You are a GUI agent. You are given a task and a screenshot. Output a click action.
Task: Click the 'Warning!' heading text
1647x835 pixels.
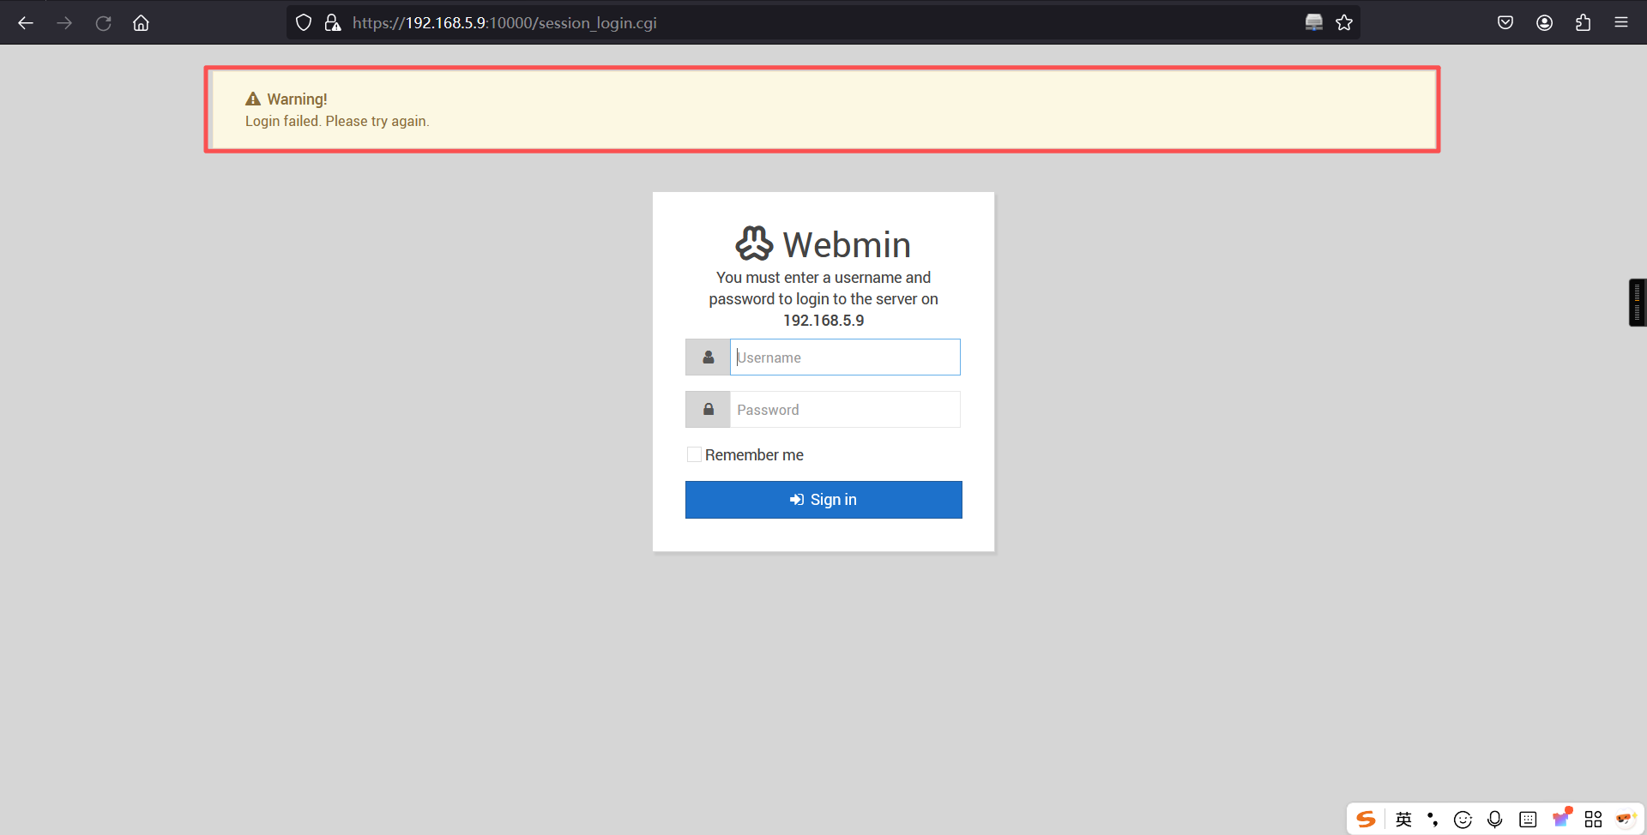pos(297,99)
